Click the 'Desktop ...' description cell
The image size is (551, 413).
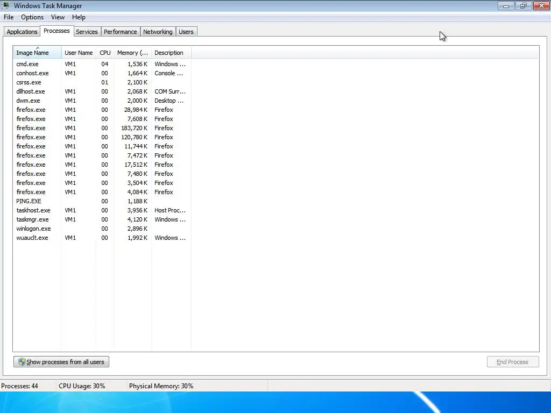[169, 101]
